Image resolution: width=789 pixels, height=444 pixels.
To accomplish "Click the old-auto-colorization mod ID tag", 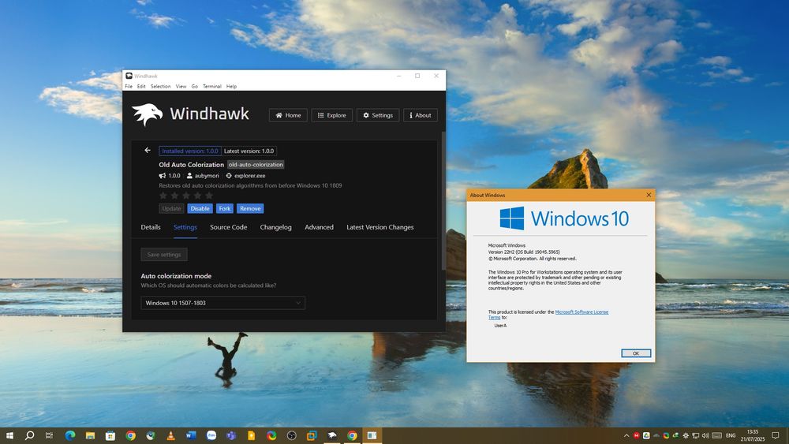I will pos(256,164).
